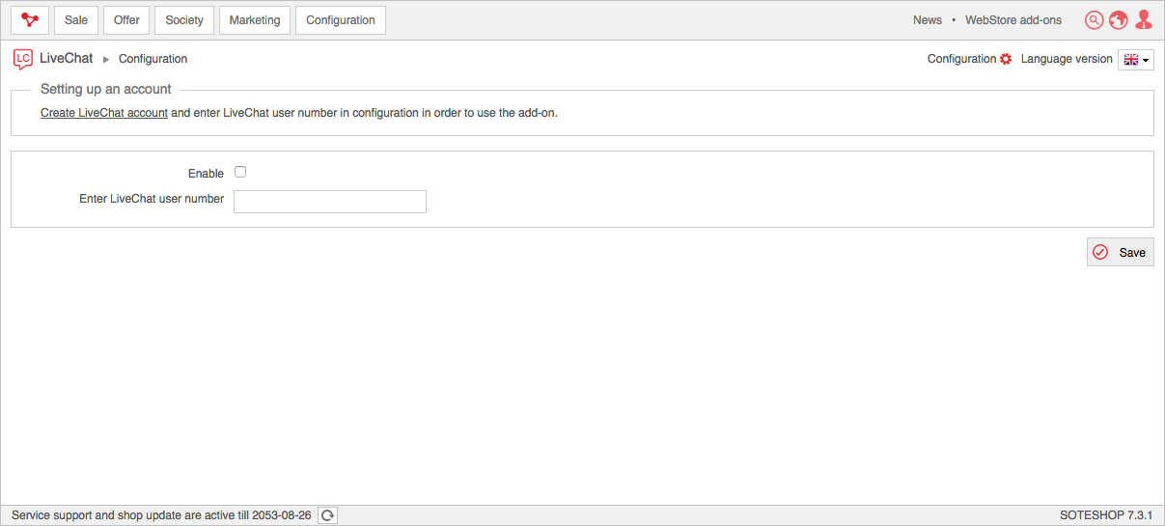Click the service support active till text
Screen dimensions: 1165x526
tap(161, 515)
